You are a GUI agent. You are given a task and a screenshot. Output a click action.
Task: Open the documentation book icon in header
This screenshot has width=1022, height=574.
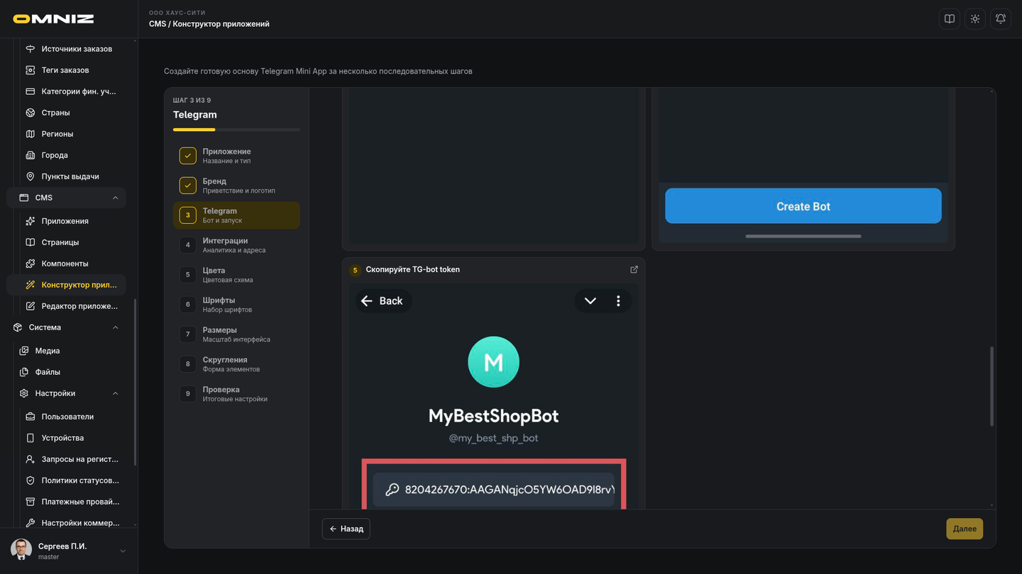(950, 19)
